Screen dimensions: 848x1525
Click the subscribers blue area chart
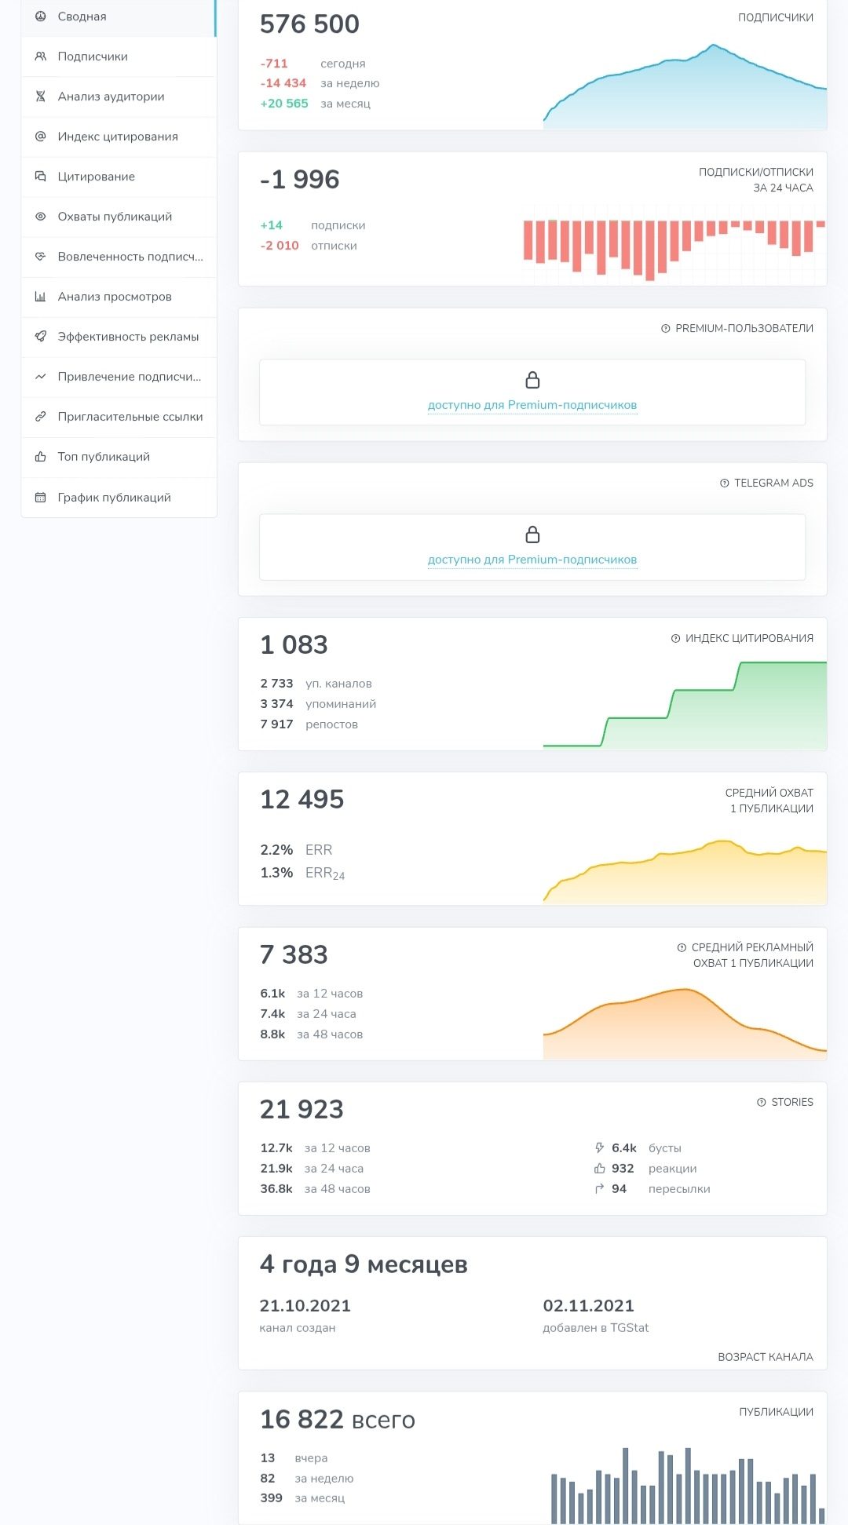[685, 86]
